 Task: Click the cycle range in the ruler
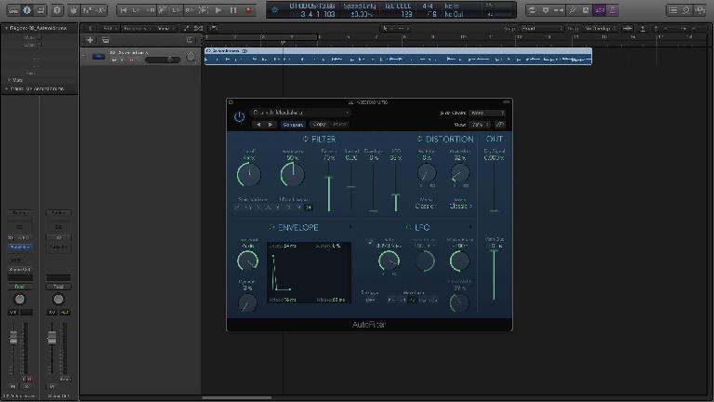pyautogui.click(x=261, y=36)
